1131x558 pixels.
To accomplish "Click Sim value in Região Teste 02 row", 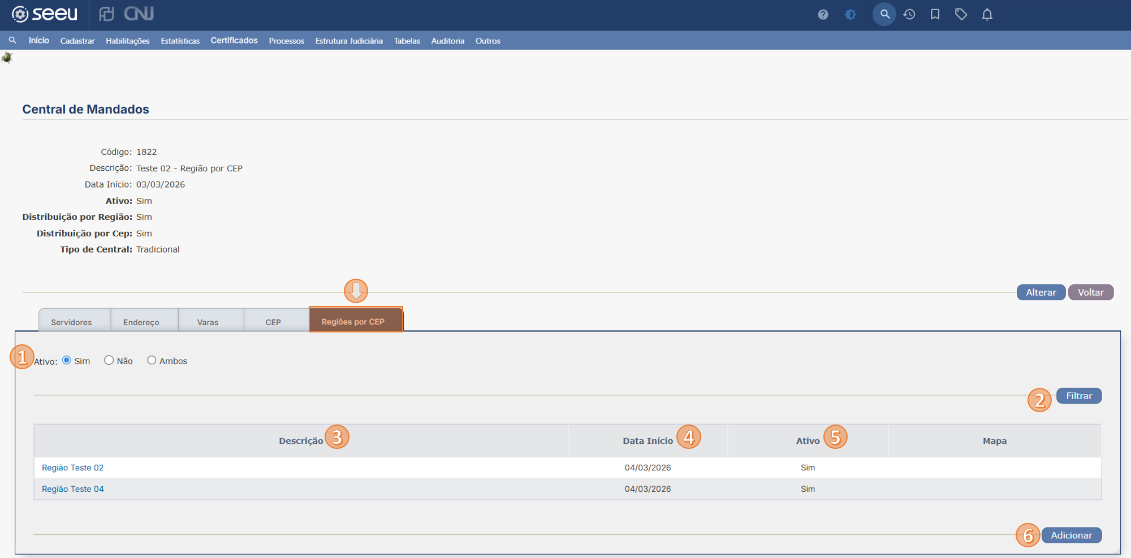I will [x=808, y=468].
